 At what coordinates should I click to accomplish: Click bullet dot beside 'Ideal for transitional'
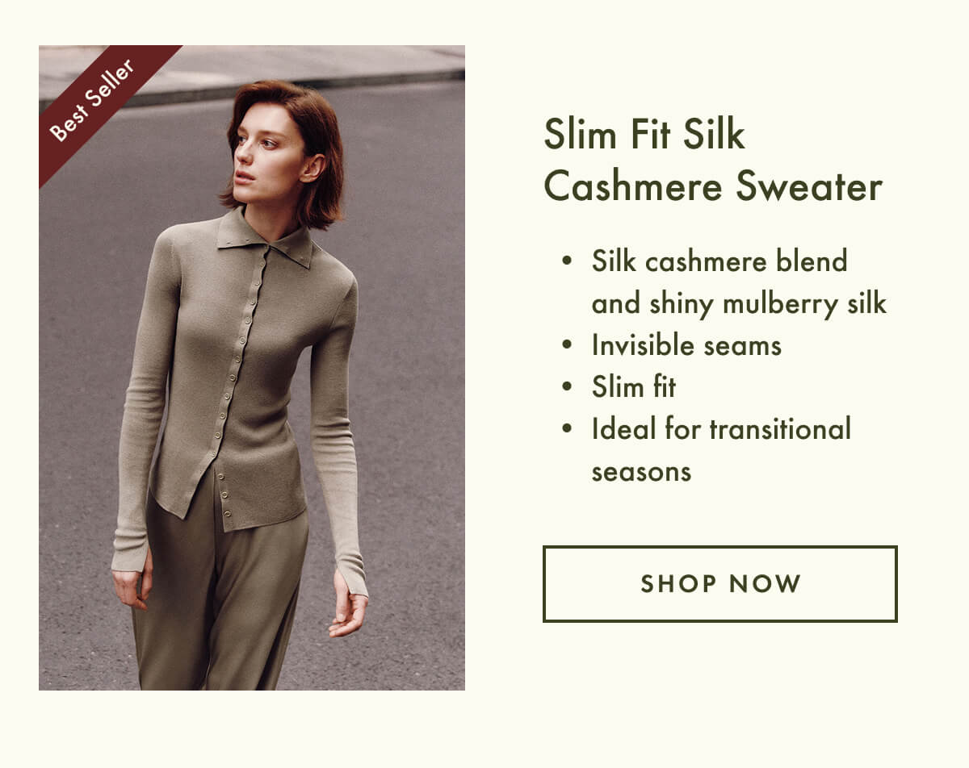[x=568, y=430]
